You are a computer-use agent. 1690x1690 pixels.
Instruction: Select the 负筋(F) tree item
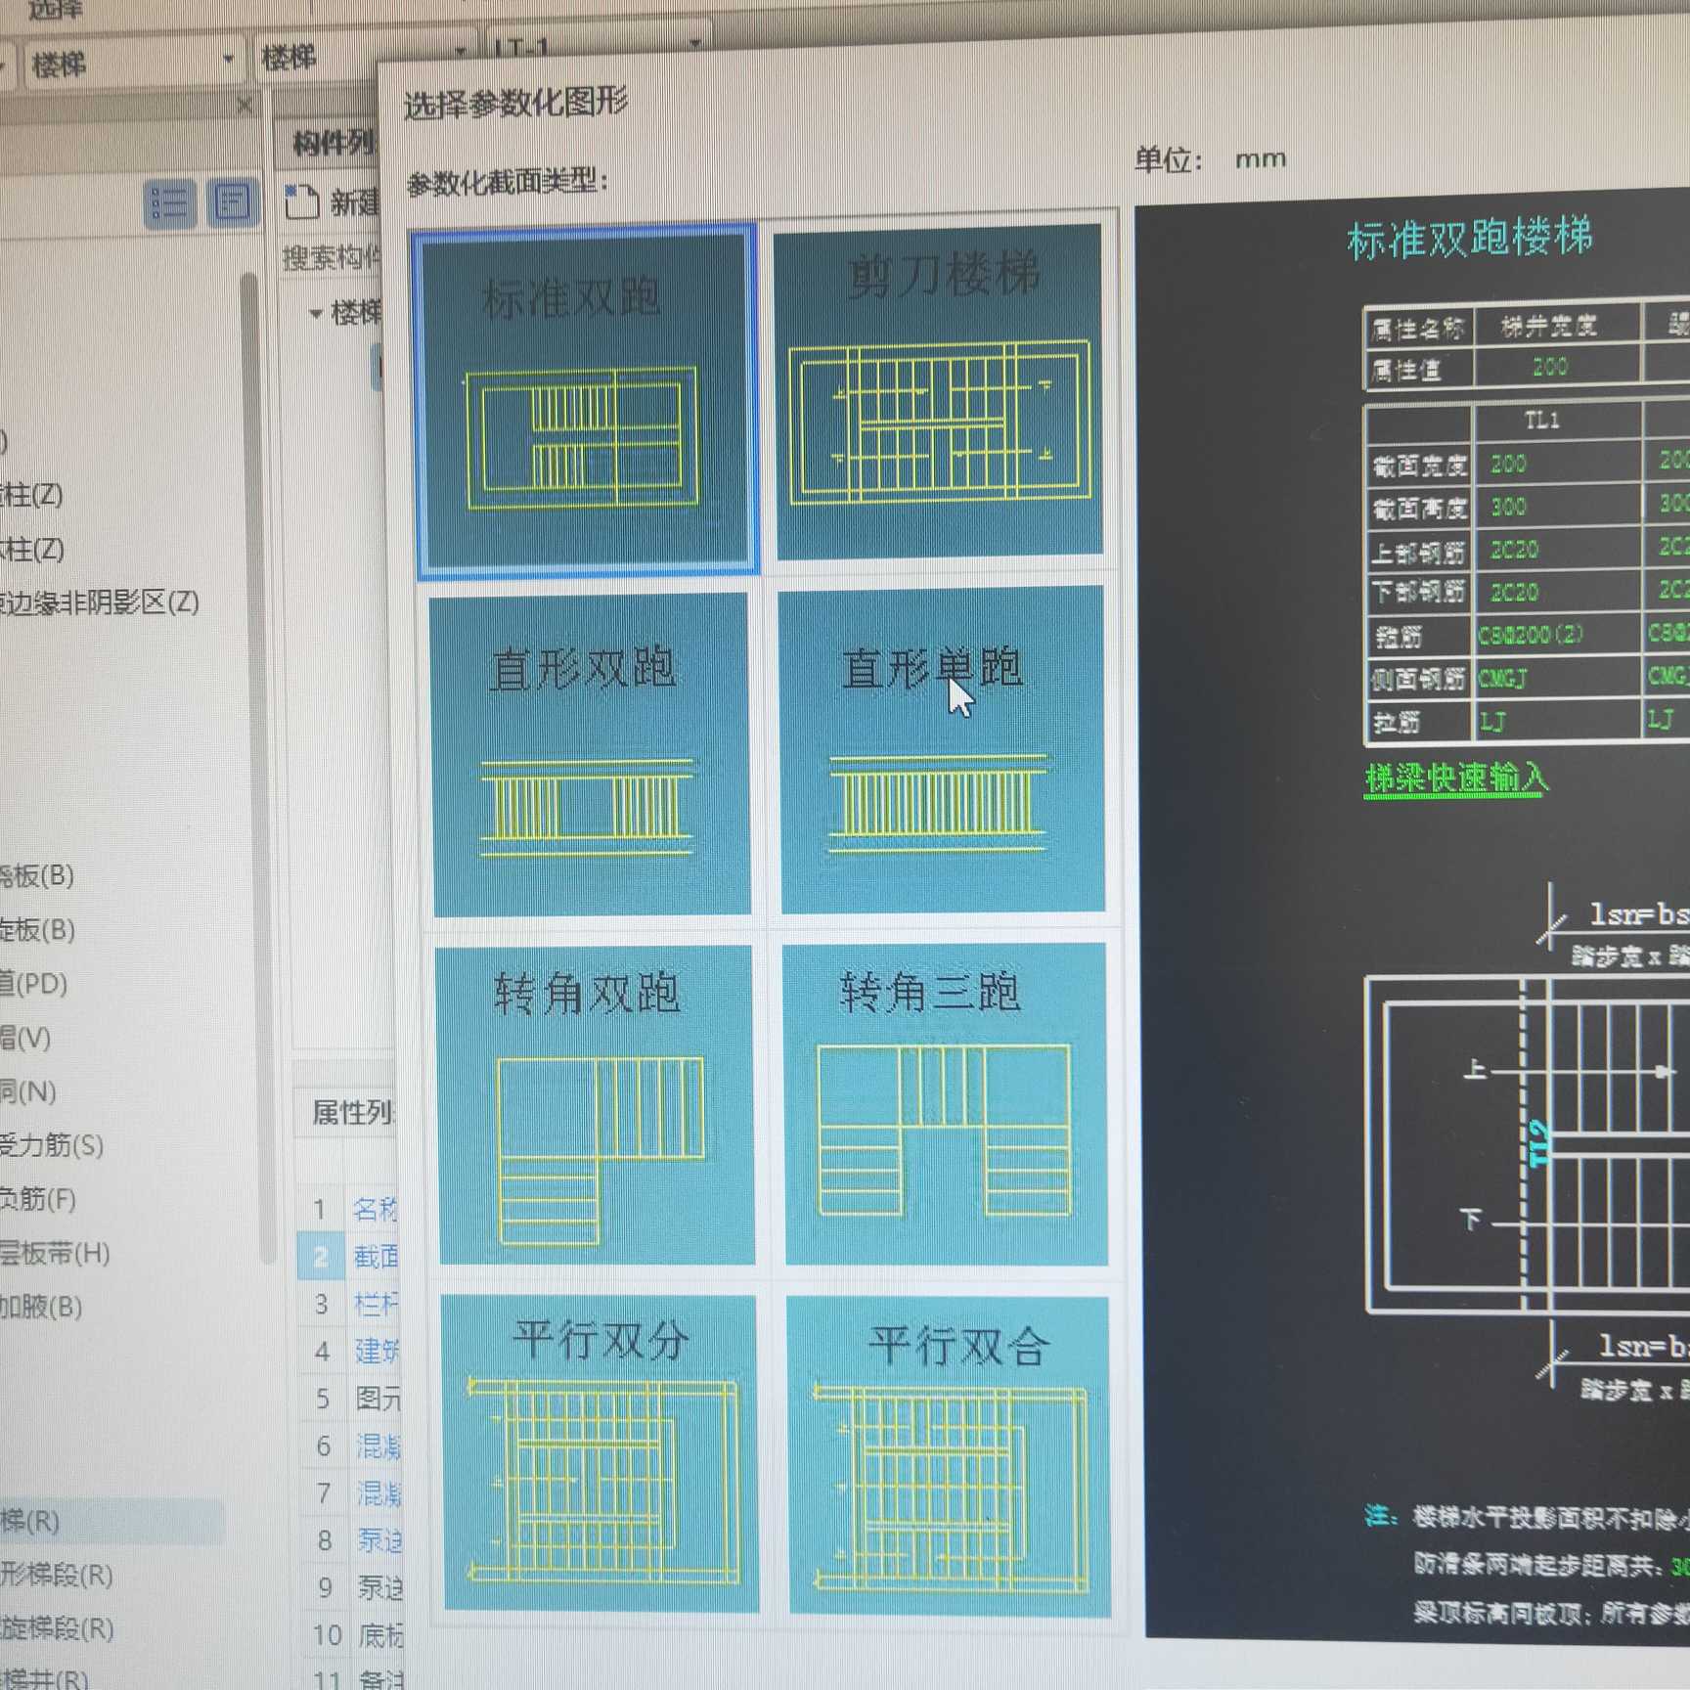37,1199
